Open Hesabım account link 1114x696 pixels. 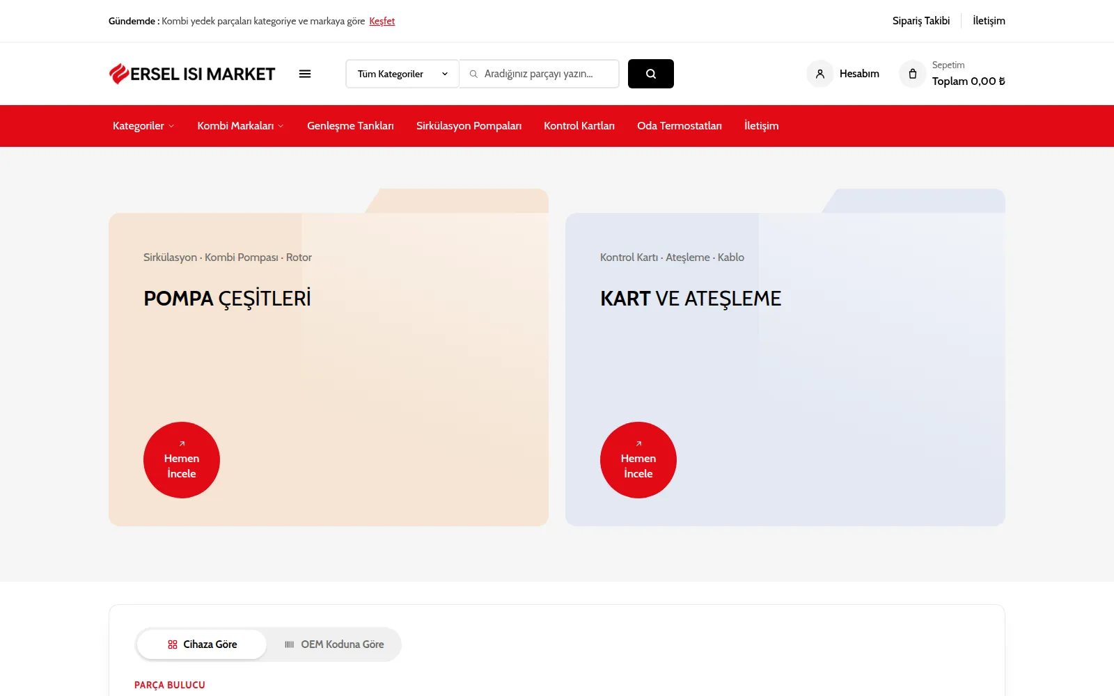(x=859, y=74)
